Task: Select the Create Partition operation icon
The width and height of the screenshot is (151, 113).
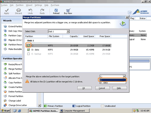Action: click(x=5, y=87)
